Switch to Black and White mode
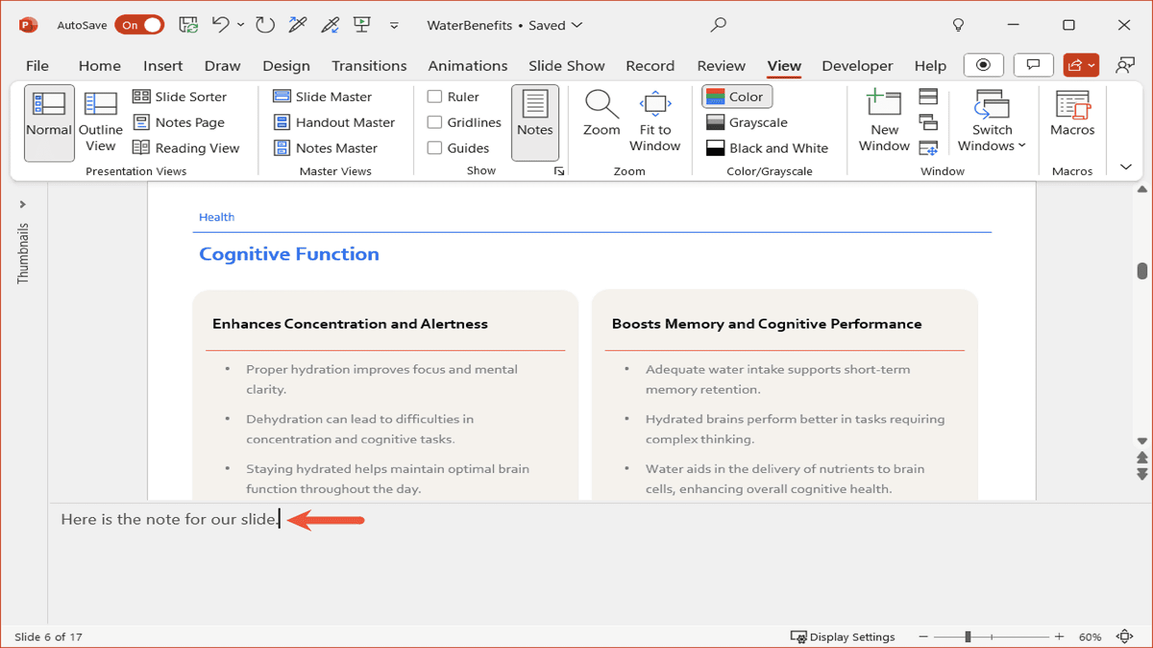This screenshot has width=1153, height=648. tap(767, 148)
